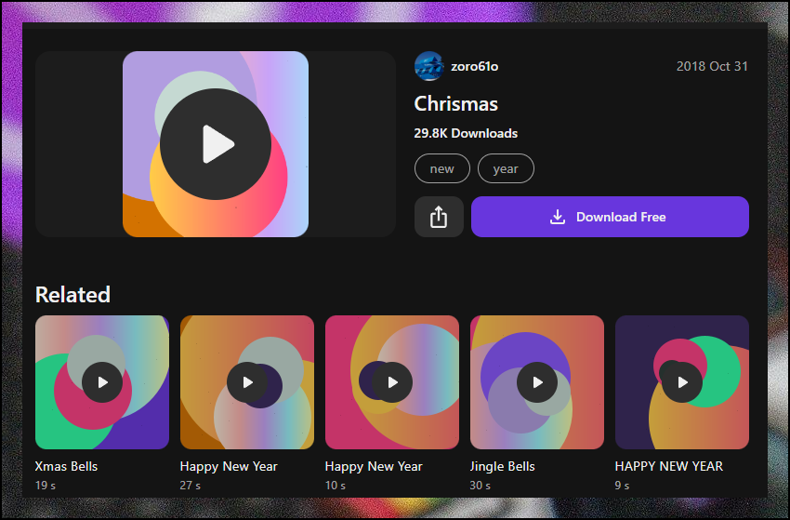Click the Download Free button
The height and width of the screenshot is (520, 790).
click(x=610, y=217)
